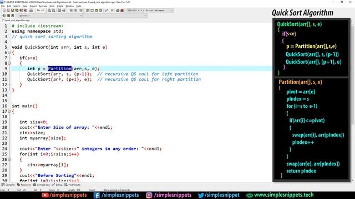The width and height of the screenshot is (355, 199).
Task: Click the Toggle Bookmark toolbar icon
Action: [81, 11]
